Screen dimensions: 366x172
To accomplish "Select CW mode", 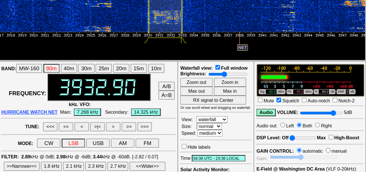I will 49,143.
